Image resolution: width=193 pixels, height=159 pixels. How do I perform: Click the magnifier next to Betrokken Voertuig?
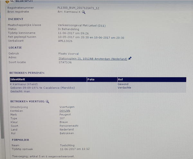[48, 102]
